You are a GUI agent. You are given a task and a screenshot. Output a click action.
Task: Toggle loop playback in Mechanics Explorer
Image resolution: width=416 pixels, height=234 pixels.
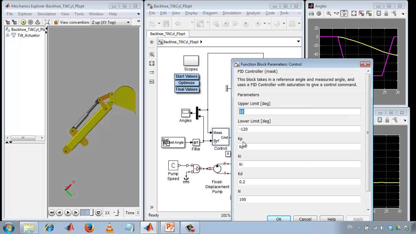(x=98, y=213)
